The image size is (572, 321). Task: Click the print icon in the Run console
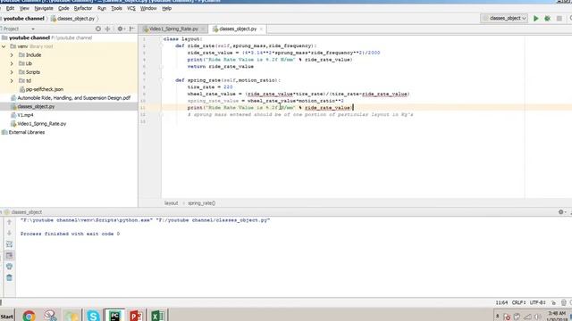pyautogui.click(x=10, y=267)
